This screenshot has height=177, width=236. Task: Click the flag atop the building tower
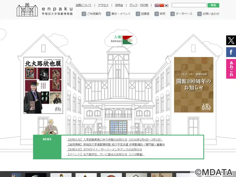[x=127, y=40]
